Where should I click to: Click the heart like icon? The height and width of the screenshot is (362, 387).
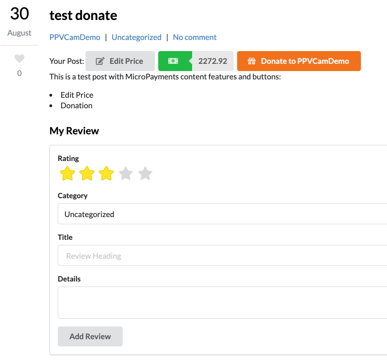click(x=19, y=58)
